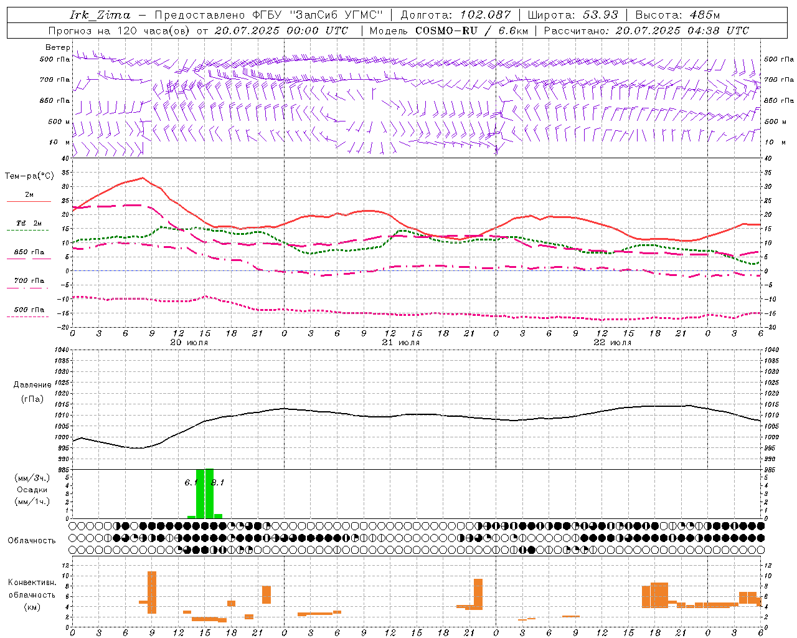Click the 500 м wind level label on left

(59, 122)
